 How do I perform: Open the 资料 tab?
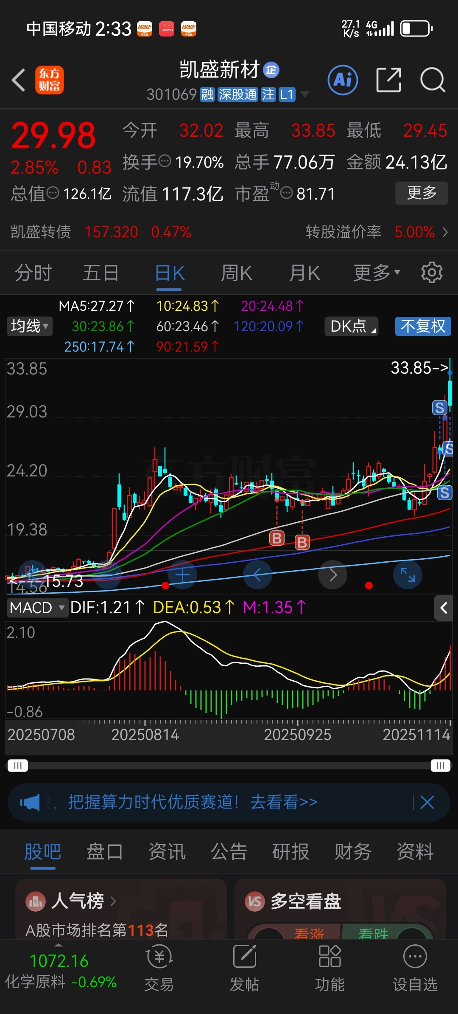coord(415,852)
